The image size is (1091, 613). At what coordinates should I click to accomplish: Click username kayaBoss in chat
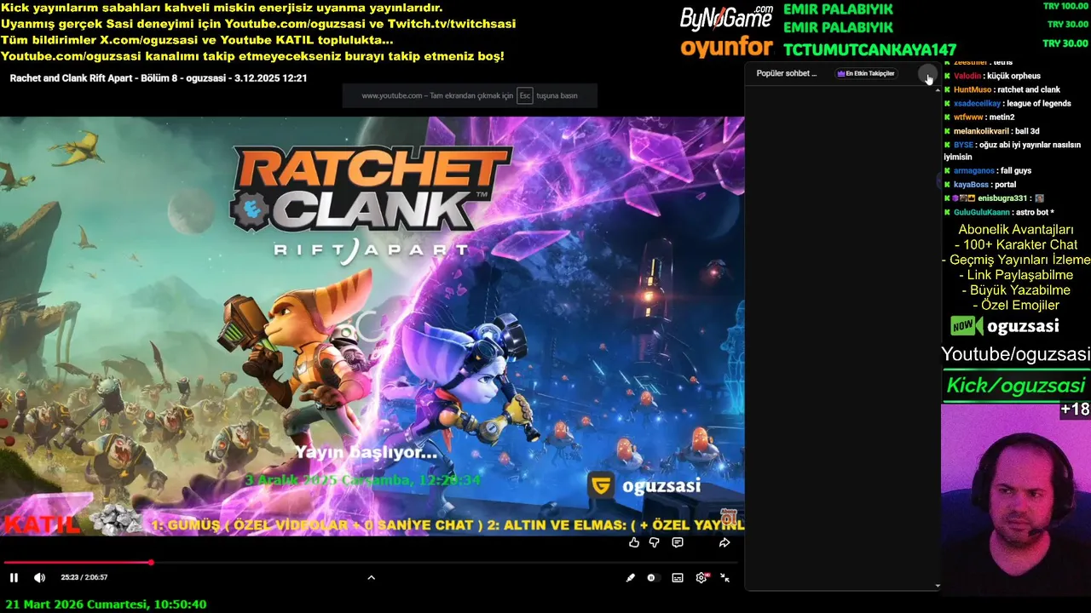pyautogui.click(x=971, y=184)
